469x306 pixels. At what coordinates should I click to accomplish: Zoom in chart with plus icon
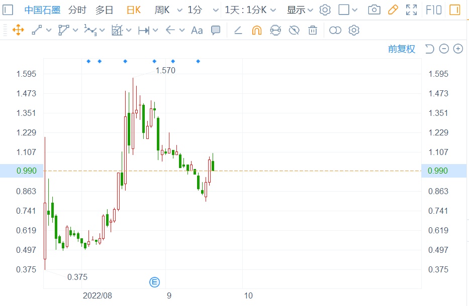(x=458, y=49)
